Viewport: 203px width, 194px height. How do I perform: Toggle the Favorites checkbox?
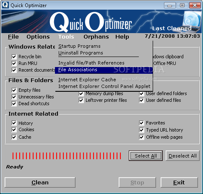pyautogui.click(x=141, y=123)
